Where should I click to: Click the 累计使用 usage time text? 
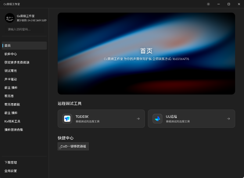(32, 20)
